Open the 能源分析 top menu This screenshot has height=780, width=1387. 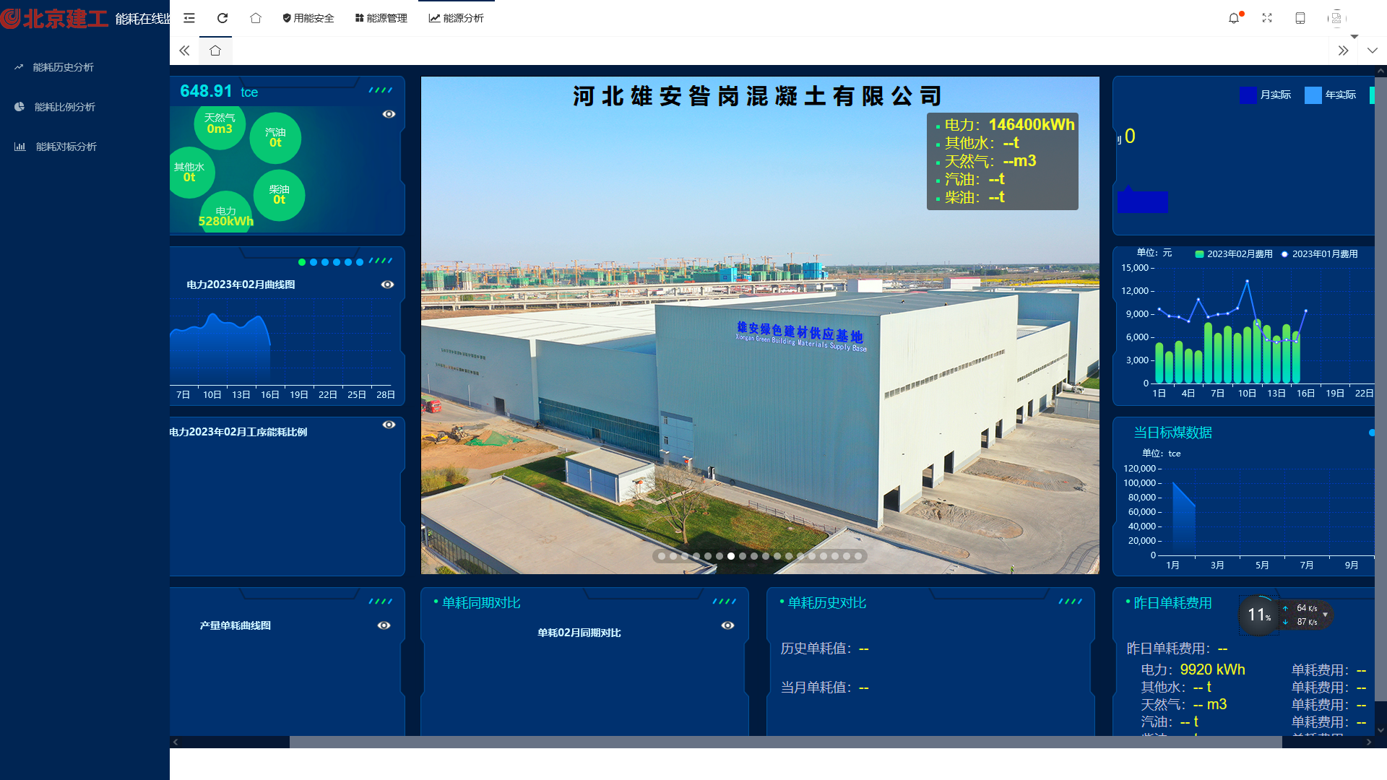coord(457,18)
